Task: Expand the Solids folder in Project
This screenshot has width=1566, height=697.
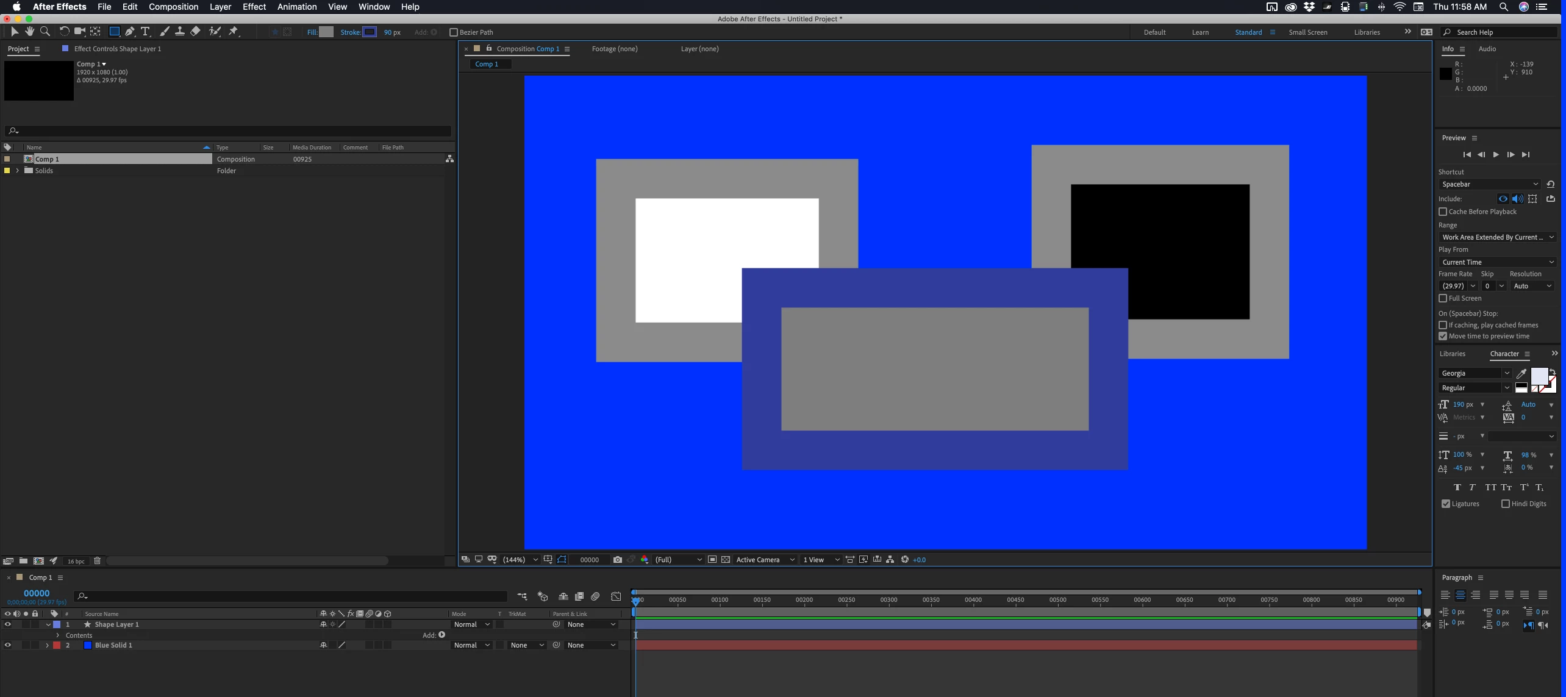Action: pos(17,171)
